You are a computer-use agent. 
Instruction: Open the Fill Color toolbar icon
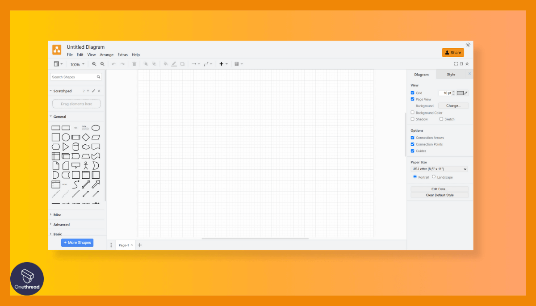tap(165, 64)
